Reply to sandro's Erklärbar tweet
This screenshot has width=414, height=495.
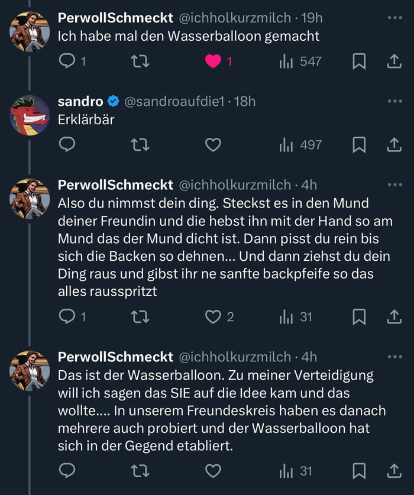[68, 144]
